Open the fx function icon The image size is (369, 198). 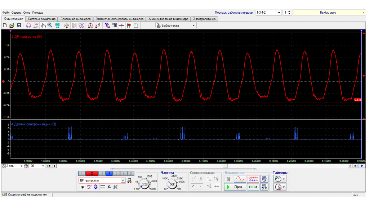109,187
